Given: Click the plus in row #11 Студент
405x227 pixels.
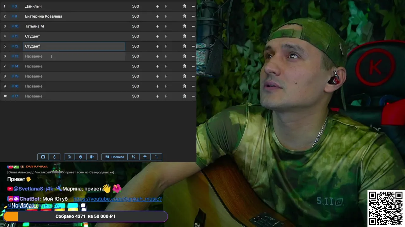Looking at the screenshot, I should (158, 36).
